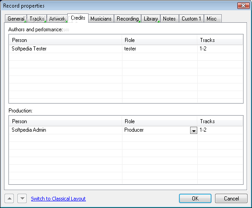252x208 pixels.
Task: Click Person column header in Authors table
Action: pyautogui.click(x=65, y=40)
